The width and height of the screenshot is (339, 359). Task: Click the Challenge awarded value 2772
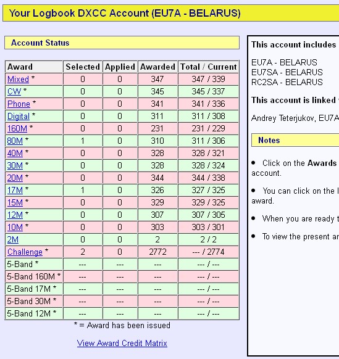click(157, 252)
